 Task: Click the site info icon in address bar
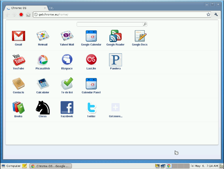36,15
